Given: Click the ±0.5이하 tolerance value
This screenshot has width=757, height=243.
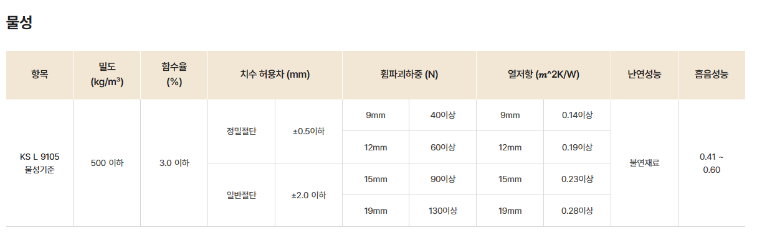Looking at the screenshot, I should [x=308, y=131].
